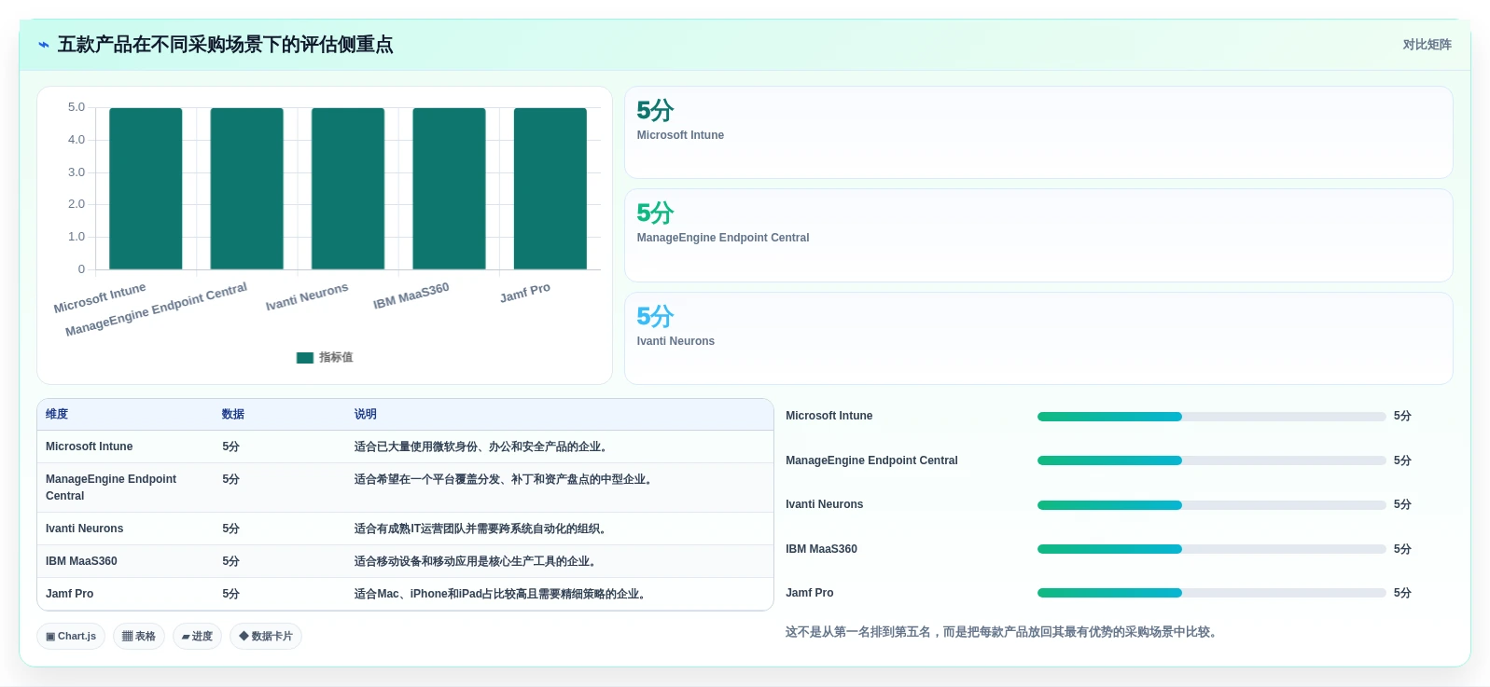Click the ManageEngine Endpoint Central chart bar
Viewport: 1490px width, 687px height.
coord(246,189)
